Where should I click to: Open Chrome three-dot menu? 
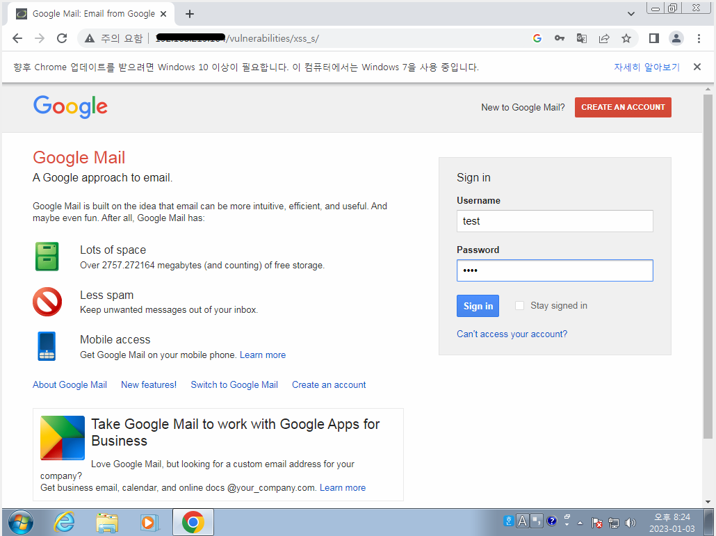coord(698,38)
